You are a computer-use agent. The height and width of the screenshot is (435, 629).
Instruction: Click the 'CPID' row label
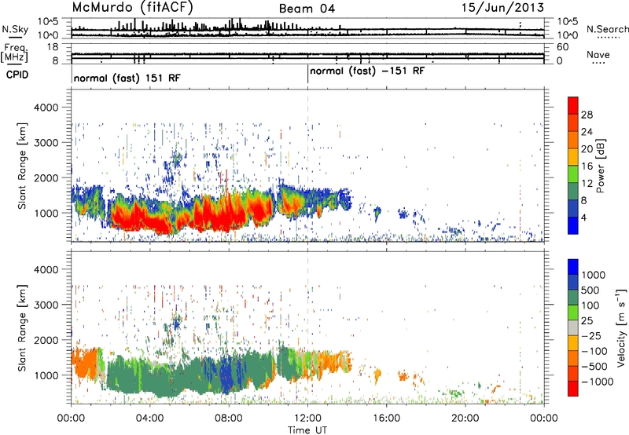17,75
